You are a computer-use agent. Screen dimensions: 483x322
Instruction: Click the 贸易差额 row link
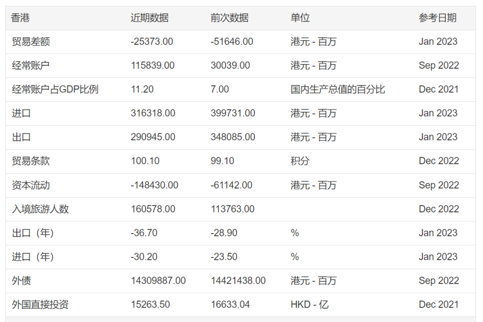pyautogui.click(x=31, y=41)
